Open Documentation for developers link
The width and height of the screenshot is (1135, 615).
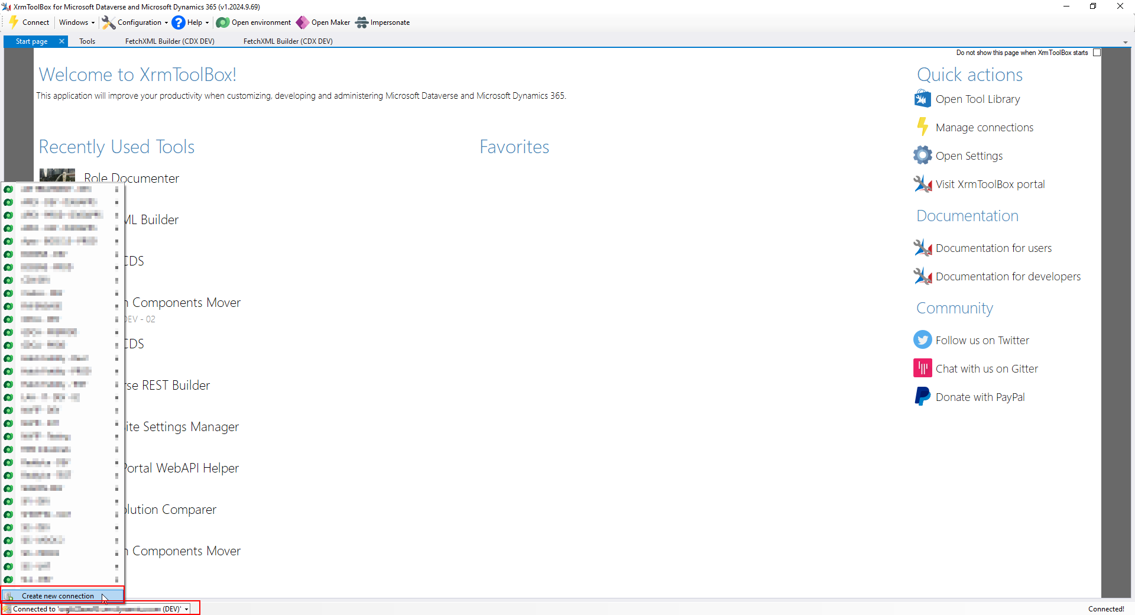(1008, 276)
